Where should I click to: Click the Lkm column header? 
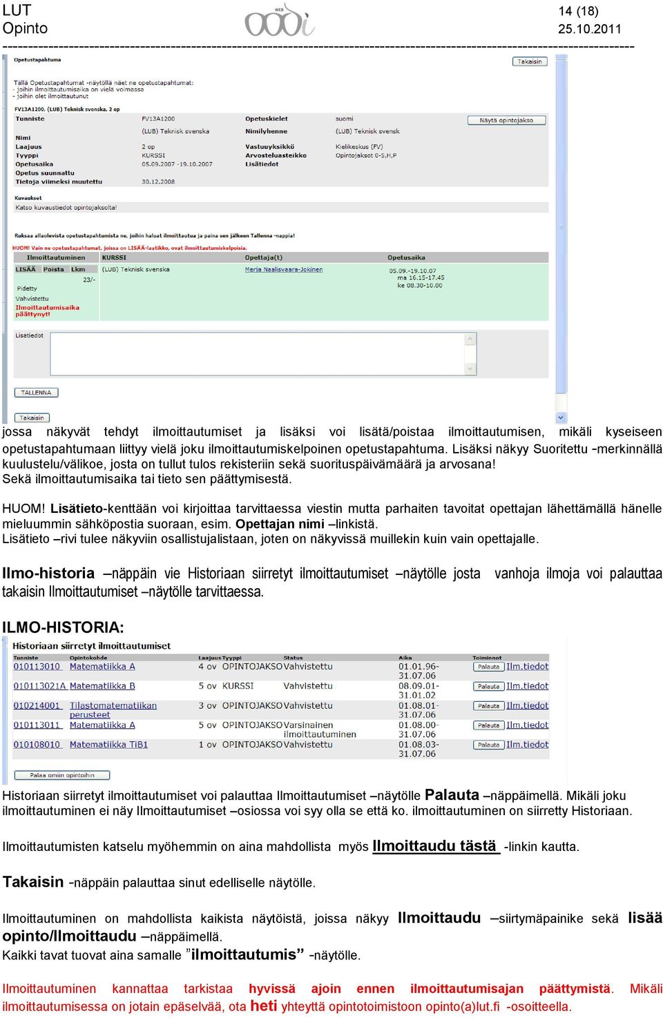tap(78, 269)
